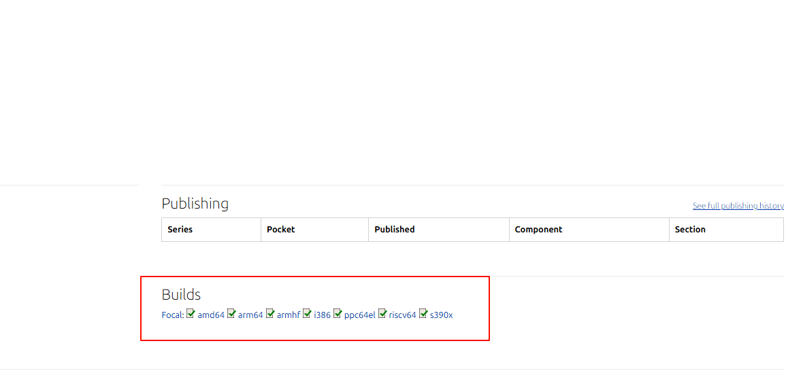Open the riscv64 build link
This screenshot has width=788, height=390.
coord(403,315)
